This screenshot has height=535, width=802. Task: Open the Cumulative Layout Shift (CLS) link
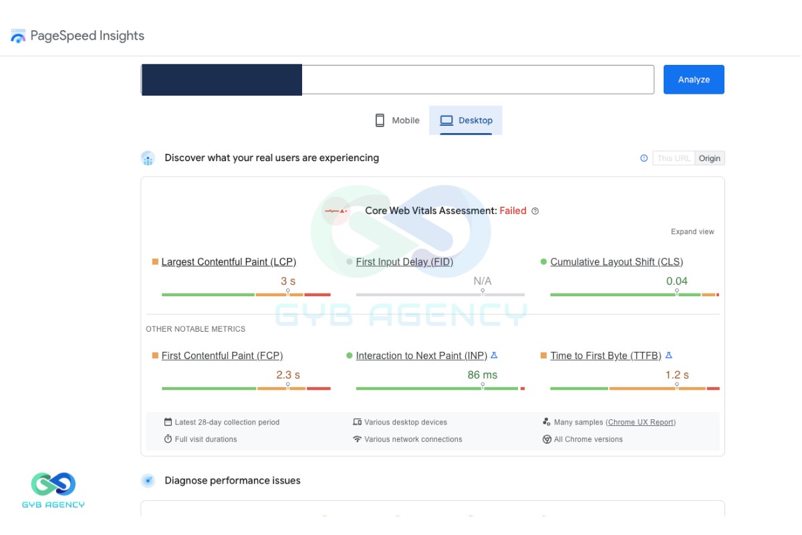(617, 262)
